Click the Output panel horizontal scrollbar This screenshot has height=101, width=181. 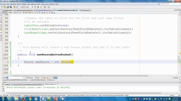[x=85, y=93]
